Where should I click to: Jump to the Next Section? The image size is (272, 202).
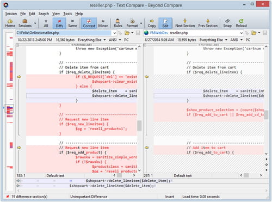click(x=185, y=23)
